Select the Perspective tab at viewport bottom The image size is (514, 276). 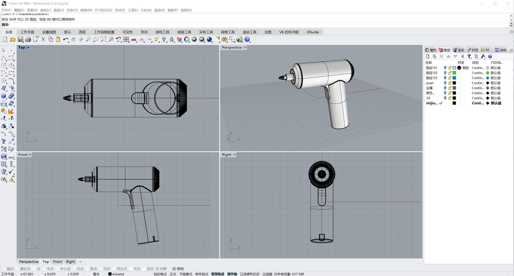pos(28,262)
